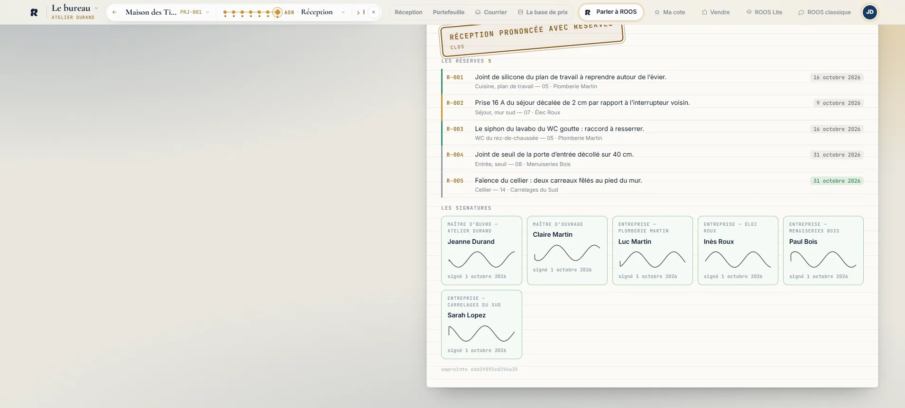Click the Parler à ROOS button
The width and height of the screenshot is (905, 408).
point(611,12)
